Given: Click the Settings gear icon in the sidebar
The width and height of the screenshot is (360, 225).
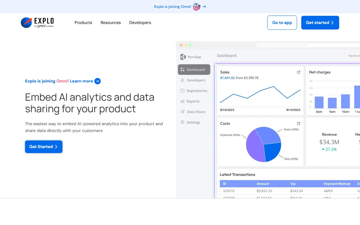Looking at the screenshot, I should coord(183,122).
